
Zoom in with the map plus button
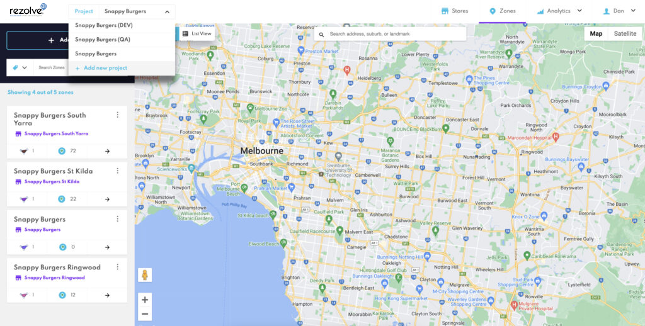click(145, 300)
